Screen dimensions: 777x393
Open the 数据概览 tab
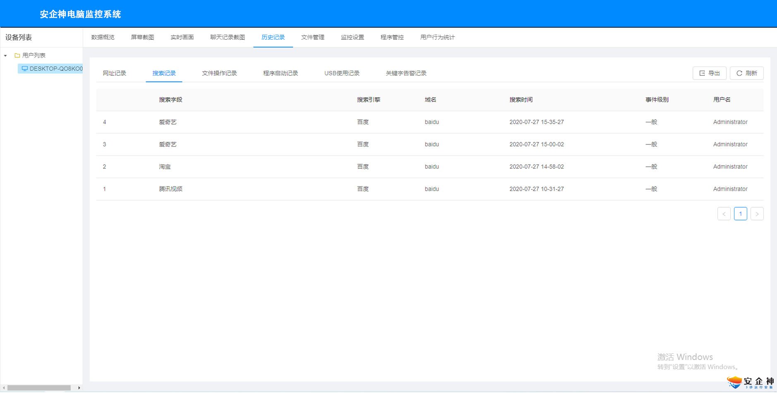103,37
